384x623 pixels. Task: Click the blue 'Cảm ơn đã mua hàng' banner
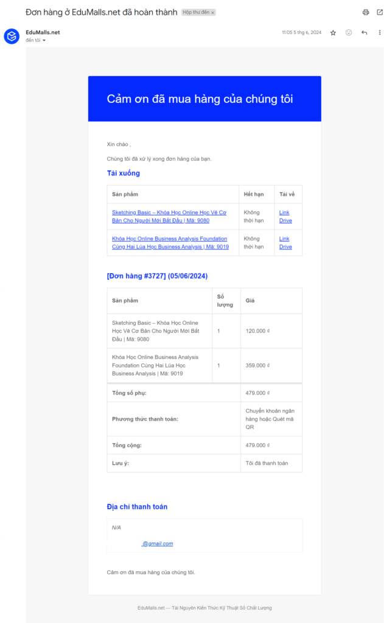pyautogui.click(x=204, y=99)
